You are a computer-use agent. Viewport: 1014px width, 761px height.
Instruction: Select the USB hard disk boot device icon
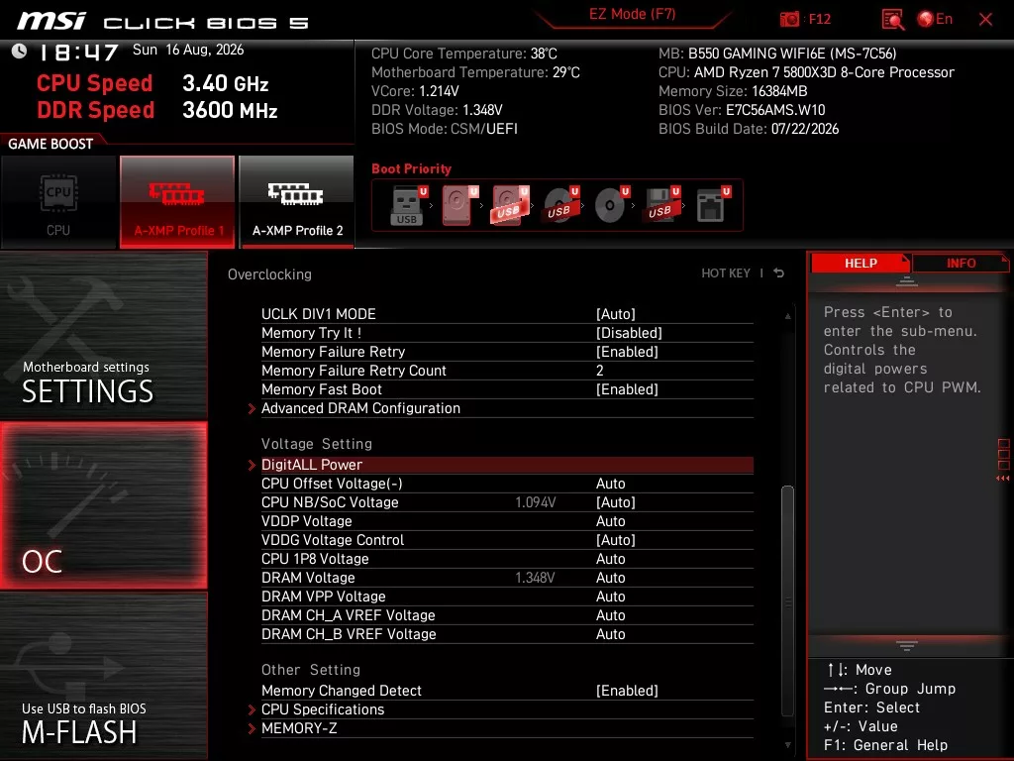point(510,206)
